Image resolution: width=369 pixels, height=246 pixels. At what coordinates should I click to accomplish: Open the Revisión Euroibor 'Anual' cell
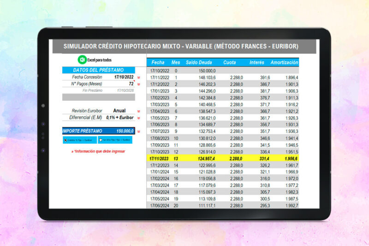119,111
